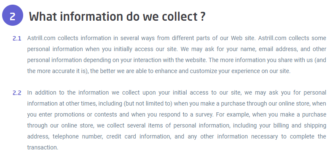330x152 pixels.
Task: Select the 2.2 section number
Action: pos(17,93)
